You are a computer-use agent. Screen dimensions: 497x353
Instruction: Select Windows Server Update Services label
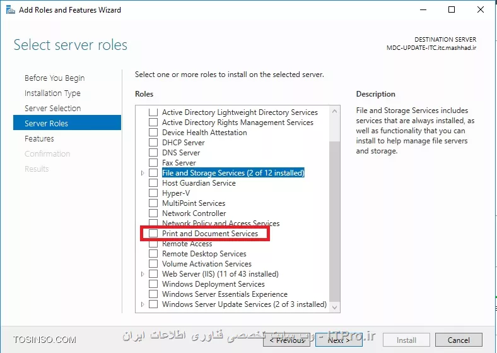pyautogui.click(x=244, y=304)
